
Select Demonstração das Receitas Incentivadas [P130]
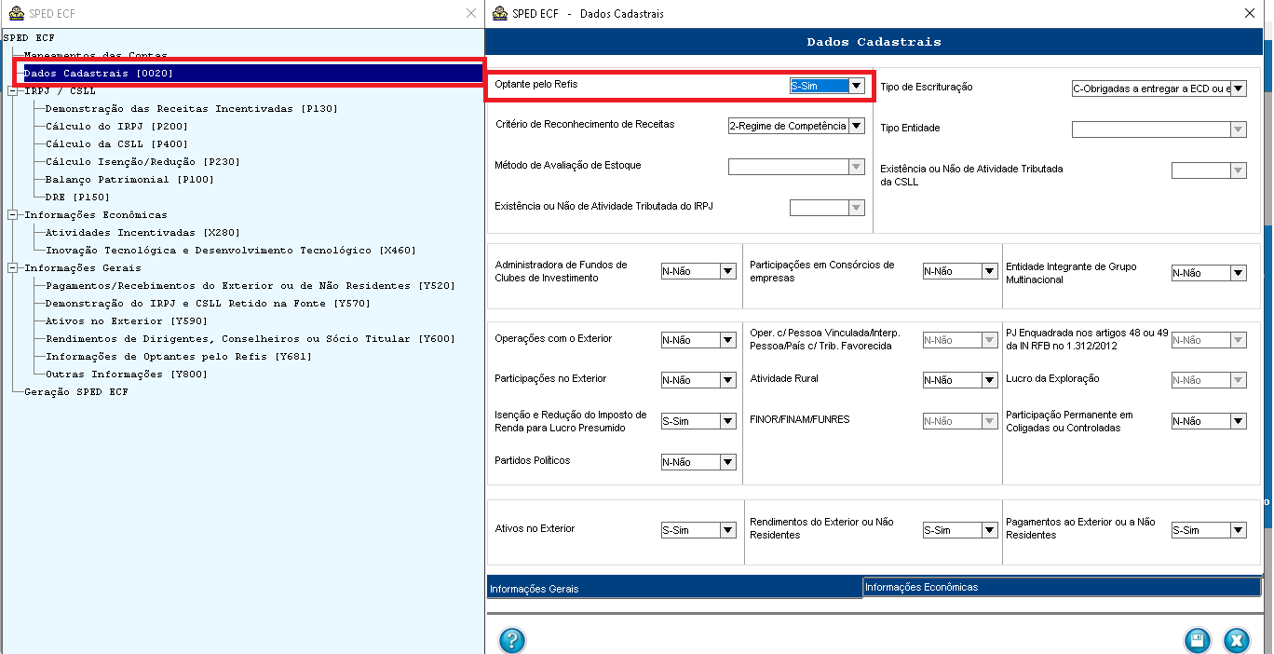click(x=191, y=109)
